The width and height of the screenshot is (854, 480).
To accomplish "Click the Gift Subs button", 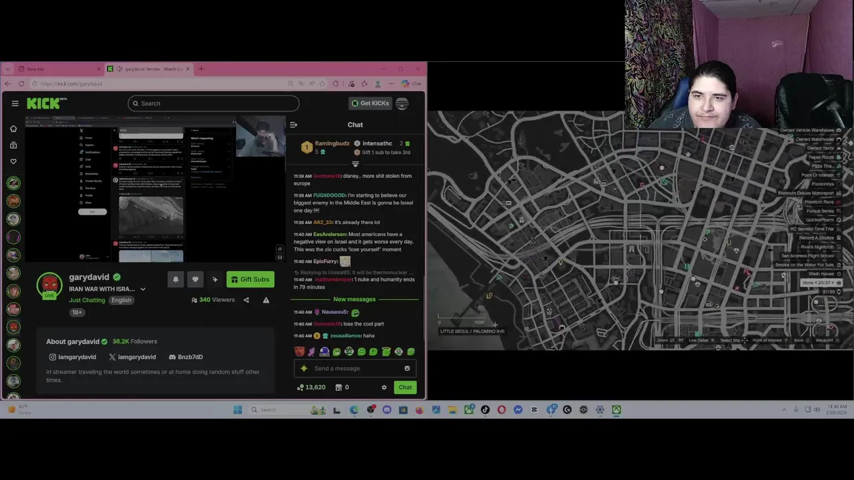I will [250, 279].
